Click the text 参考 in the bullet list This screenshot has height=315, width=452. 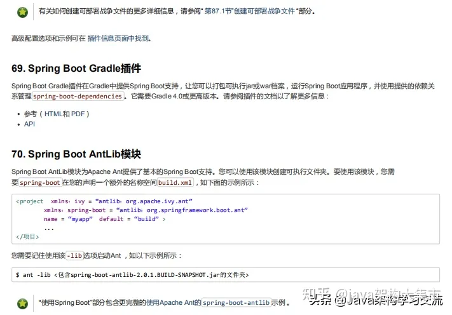point(31,114)
